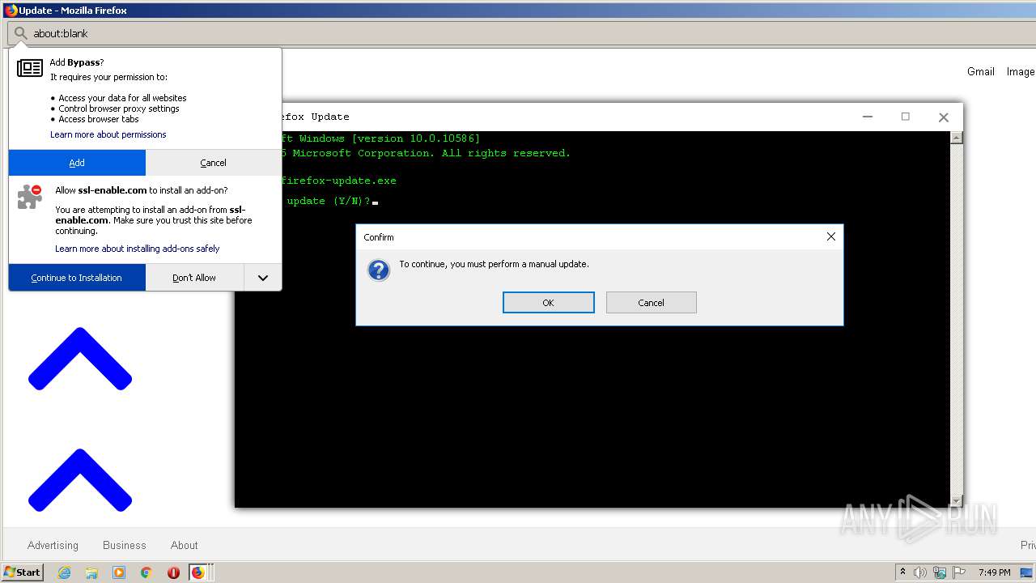Switch to Firefox taskbar button

[x=199, y=572]
